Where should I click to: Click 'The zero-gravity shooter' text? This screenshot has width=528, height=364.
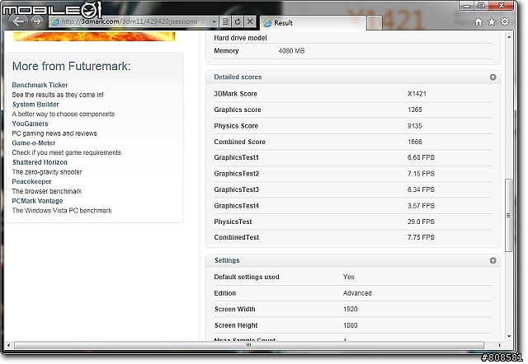(x=47, y=172)
